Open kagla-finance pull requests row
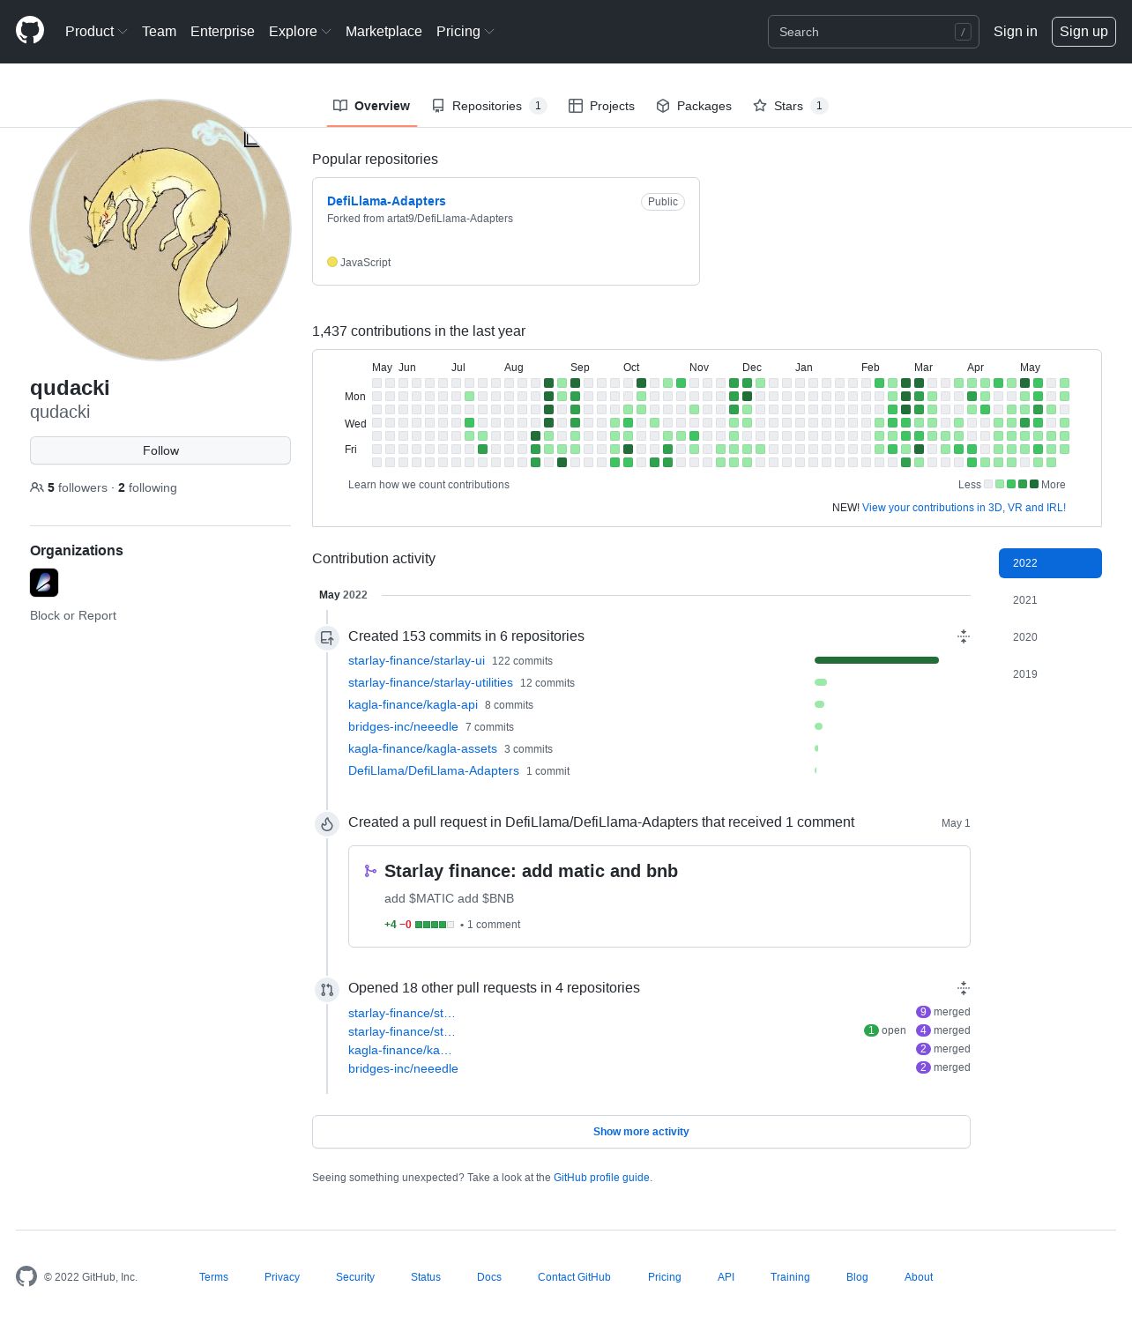The width and height of the screenshot is (1132, 1331). coord(399,1050)
